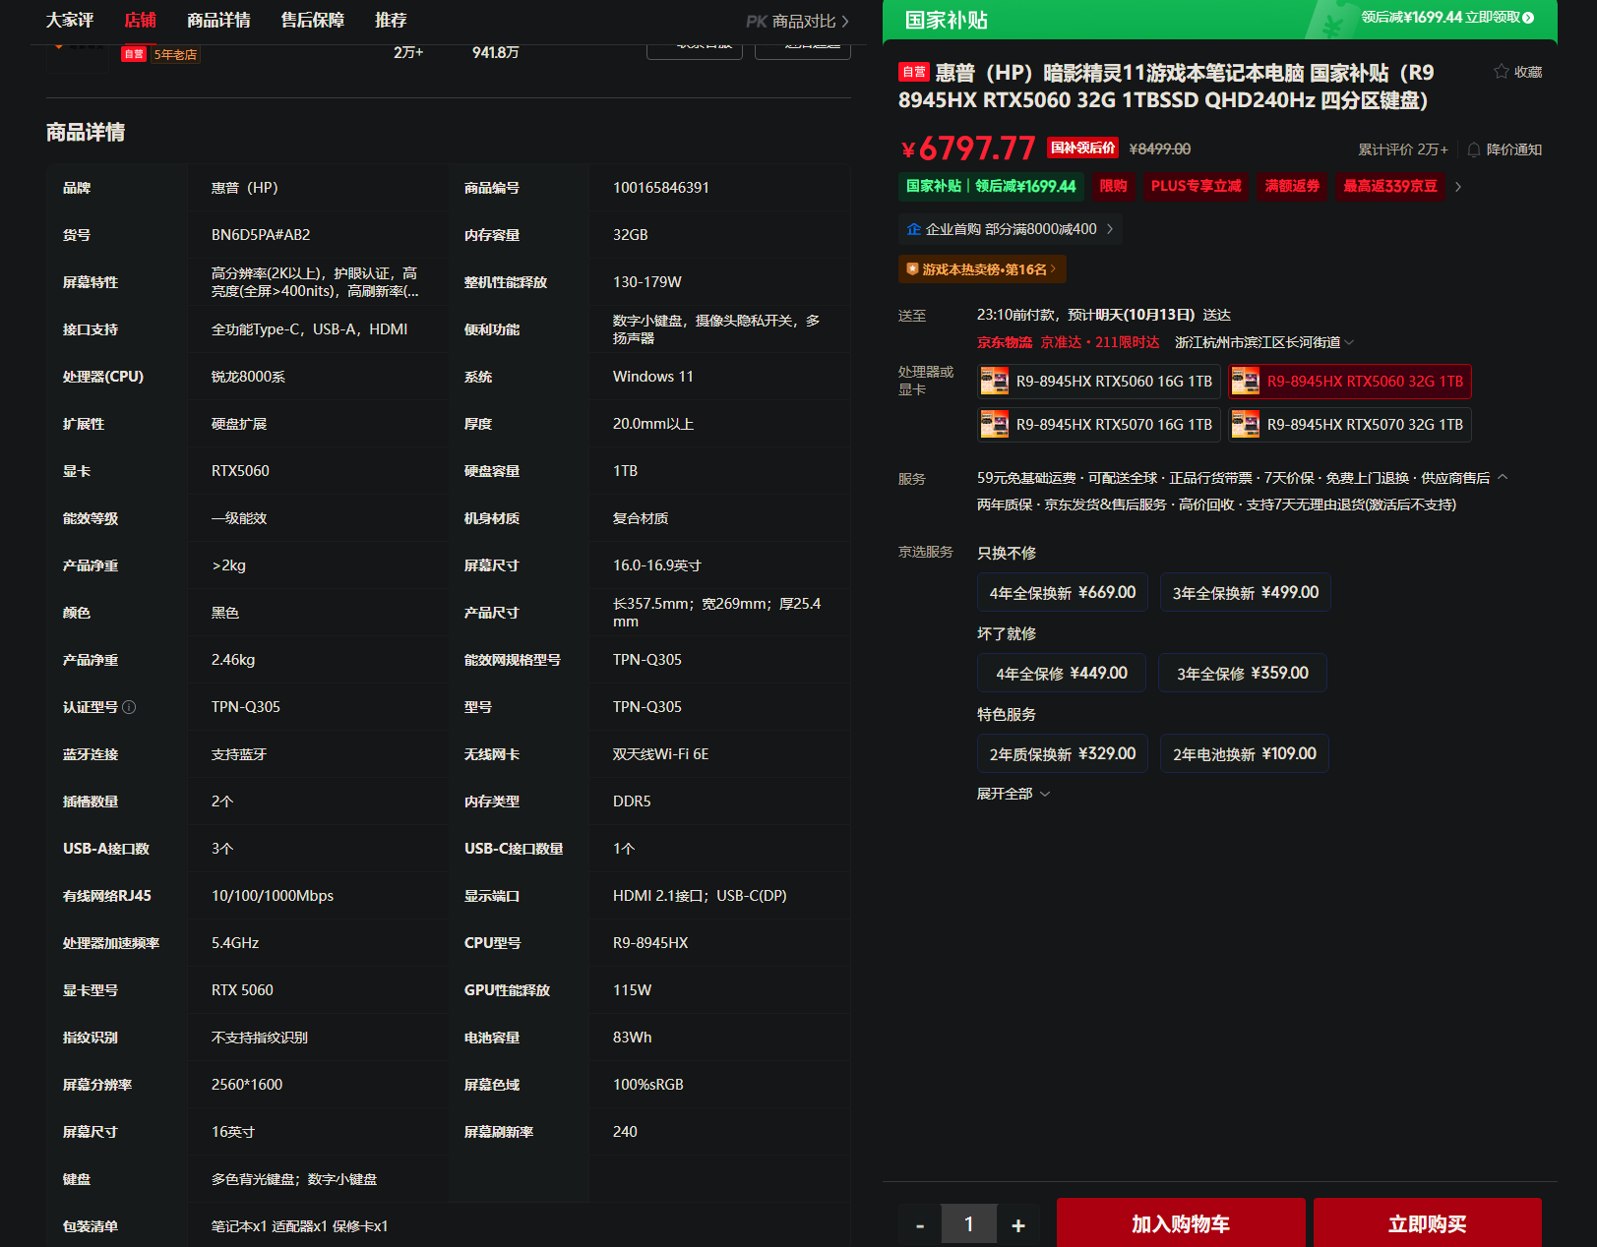This screenshot has height=1247, width=1597.
Task: Toggle the 2年电池换新 ¥109.00 option
Action: [1245, 754]
